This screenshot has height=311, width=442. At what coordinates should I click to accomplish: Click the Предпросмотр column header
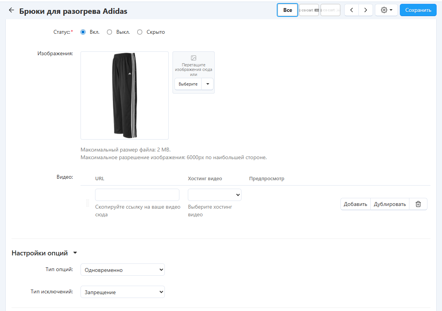pyautogui.click(x=267, y=178)
